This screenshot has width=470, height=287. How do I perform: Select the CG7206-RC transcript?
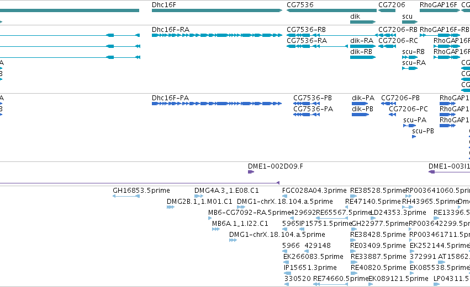pyautogui.click(x=387, y=46)
